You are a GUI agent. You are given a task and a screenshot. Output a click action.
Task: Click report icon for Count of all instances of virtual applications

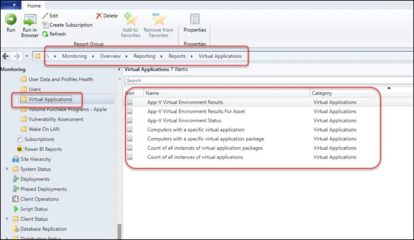(x=130, y=157)
